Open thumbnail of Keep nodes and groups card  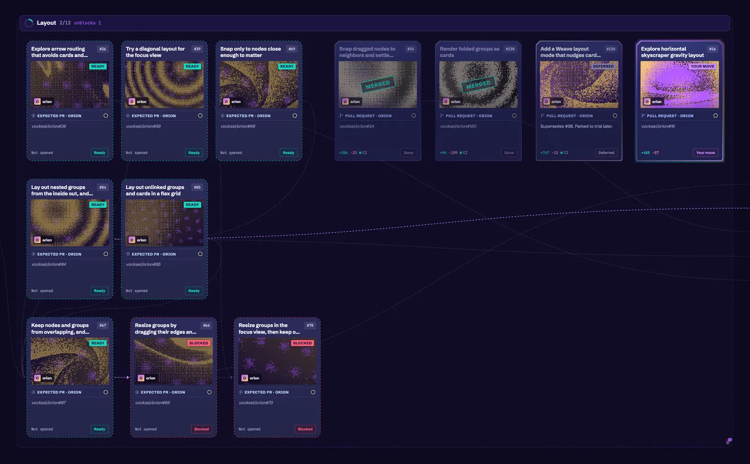coord(70,361)
